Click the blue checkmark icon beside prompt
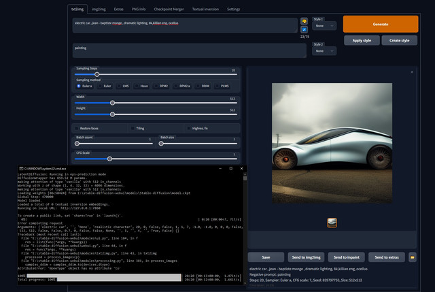Screen dimensions: 435x292 pos(304,29)
